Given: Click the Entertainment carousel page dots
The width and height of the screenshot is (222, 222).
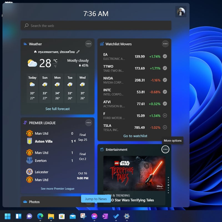Looking at the screenshot, I should pos(168,185).
